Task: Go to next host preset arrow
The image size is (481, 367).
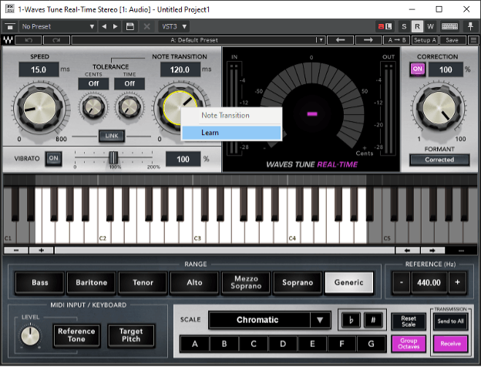Action: point(115,27)
